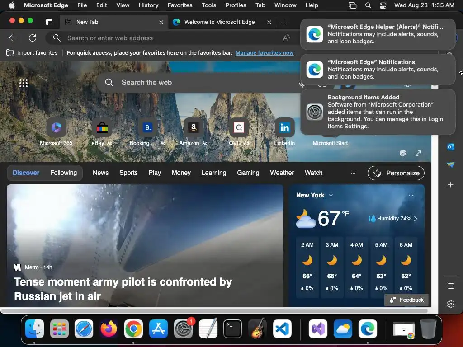The image size is (463, 347).
Task: Expand the page with the fullscreen arrows icon
Action: pyautogui.click(x=418, y=153)
